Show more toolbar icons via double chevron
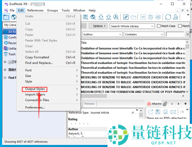The height and width of the screenshot is (147, 192). [x=188, y=15]
